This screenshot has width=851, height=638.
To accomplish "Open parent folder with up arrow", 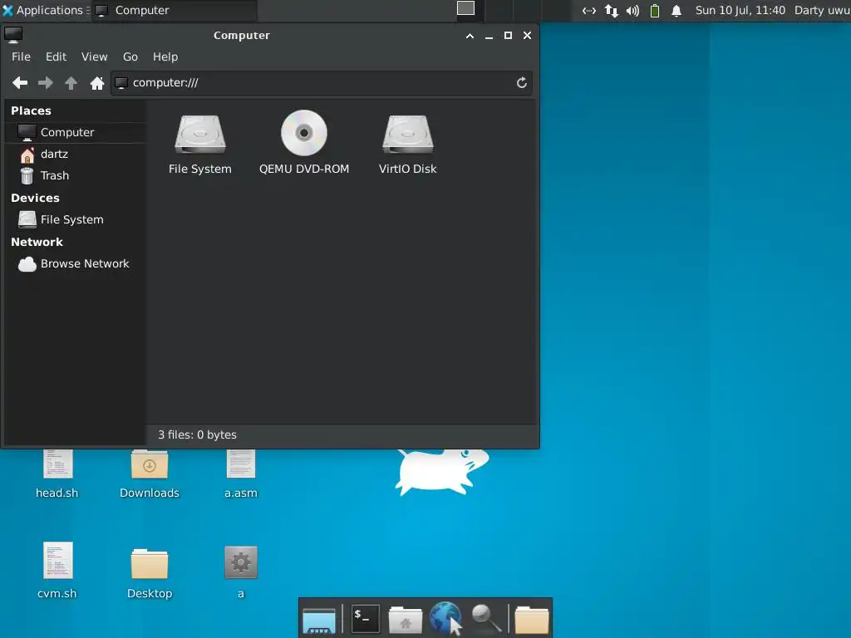I will tap(71, 83).
